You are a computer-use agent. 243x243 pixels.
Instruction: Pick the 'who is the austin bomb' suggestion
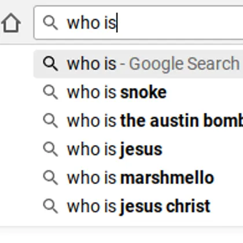pyautogui.click(x=138, y=121)
